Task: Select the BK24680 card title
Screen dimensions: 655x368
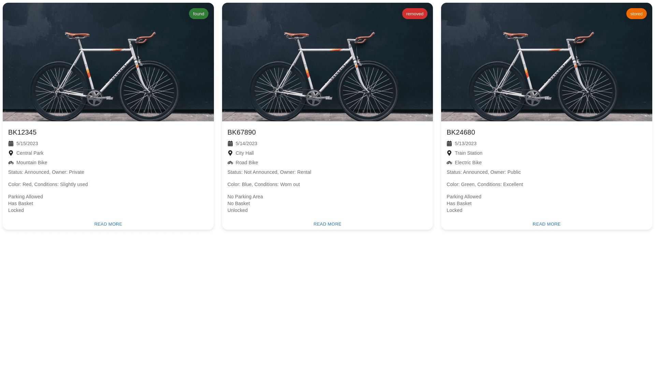Action: 461,132
